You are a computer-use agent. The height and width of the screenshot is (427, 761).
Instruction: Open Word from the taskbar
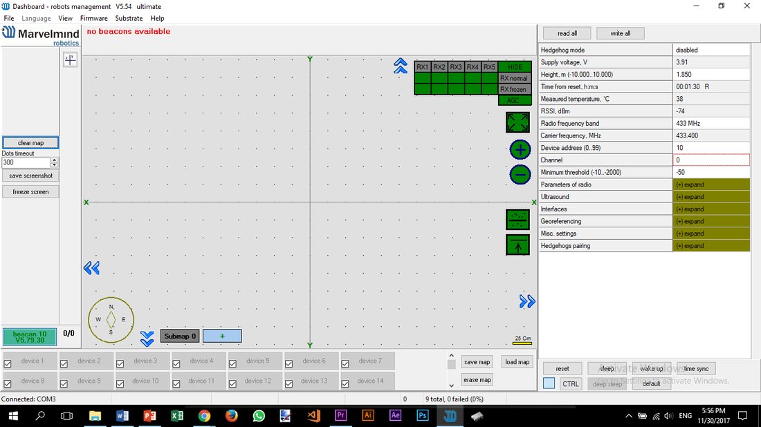[x=122, y=416]
